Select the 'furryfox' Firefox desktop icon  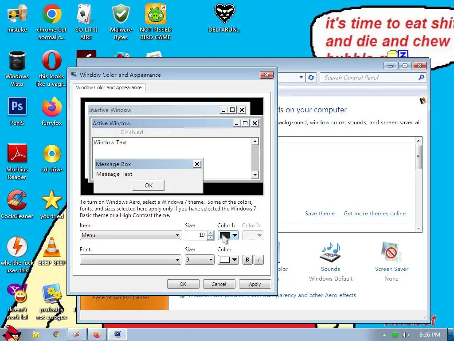pyautogui.click(x=51, y=111)
